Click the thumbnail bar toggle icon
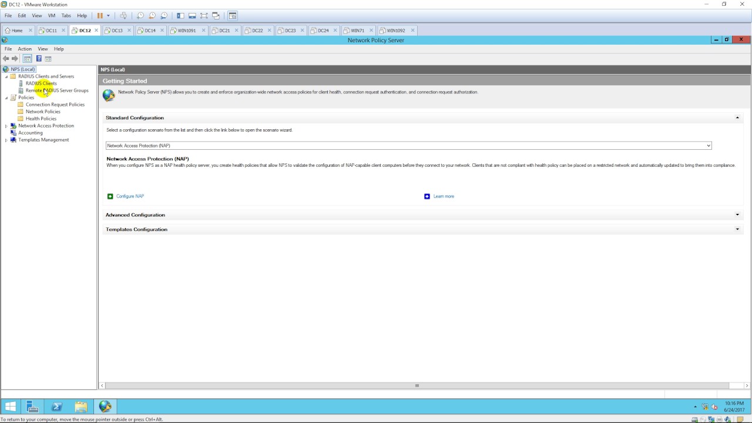Image resolution: width=752 pixels, height=423 pixels. coord(192,16)
